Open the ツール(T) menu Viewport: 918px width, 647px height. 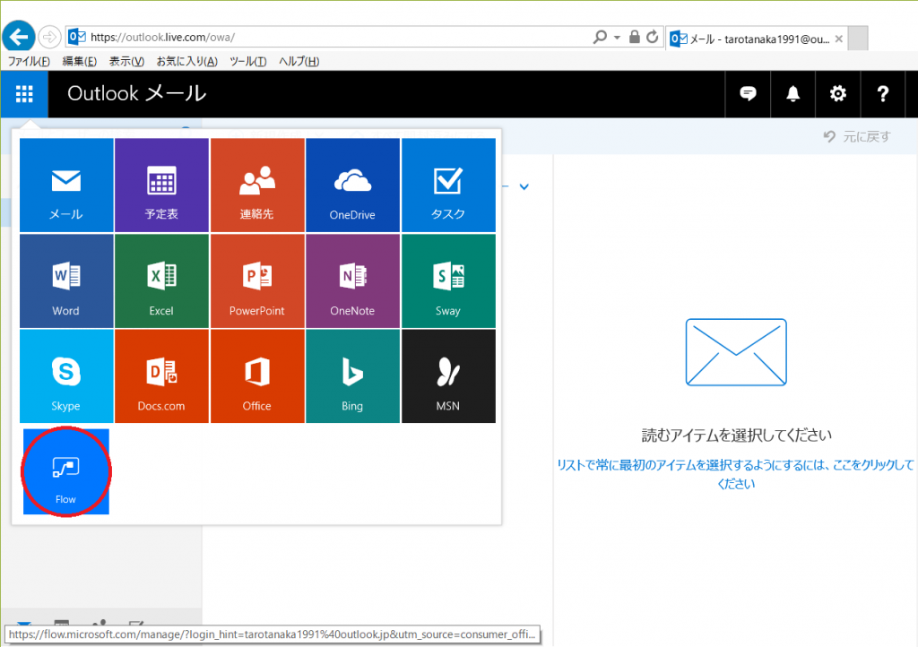pos(247,62)
